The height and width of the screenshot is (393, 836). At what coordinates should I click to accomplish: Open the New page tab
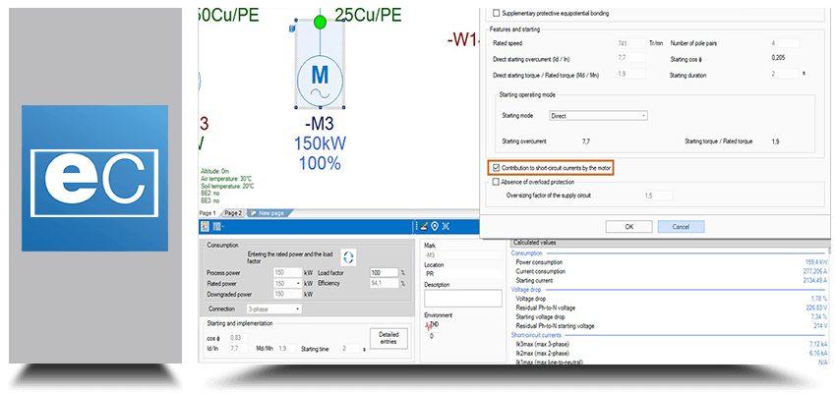[269, 213]
